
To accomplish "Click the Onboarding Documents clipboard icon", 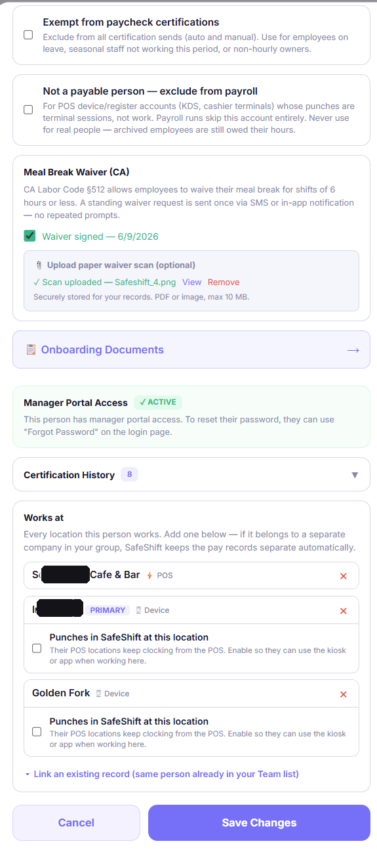I will 31,349.
